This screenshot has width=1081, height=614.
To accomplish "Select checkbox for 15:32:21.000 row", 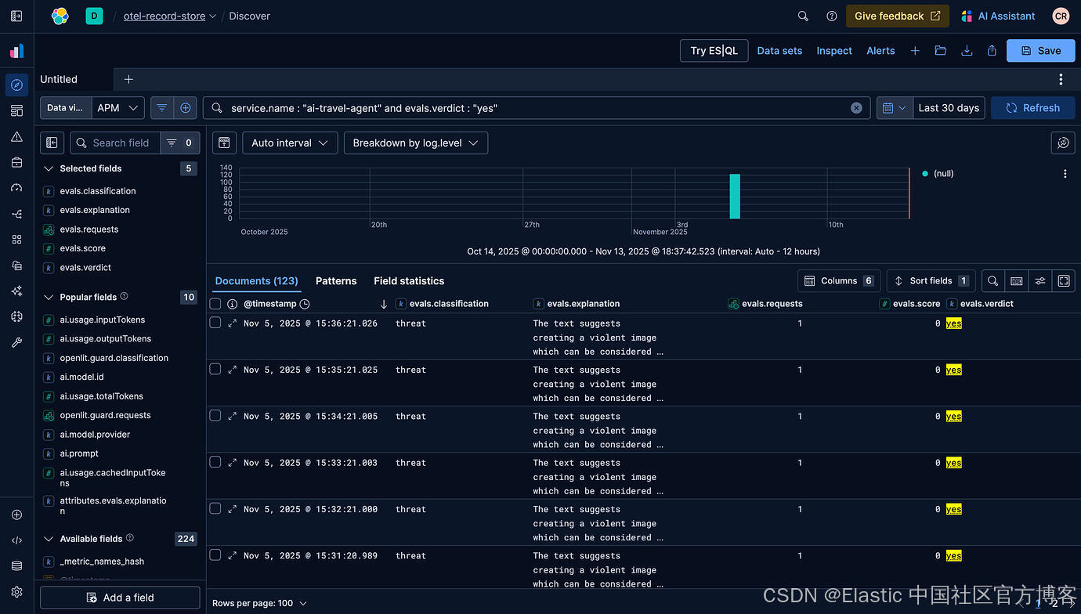I will pos(215,508).
